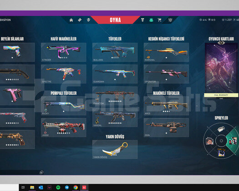This screenshot has height=191, width=239.
Task: Open the Collection icon highlighted in green
Action: coord(151,20)
